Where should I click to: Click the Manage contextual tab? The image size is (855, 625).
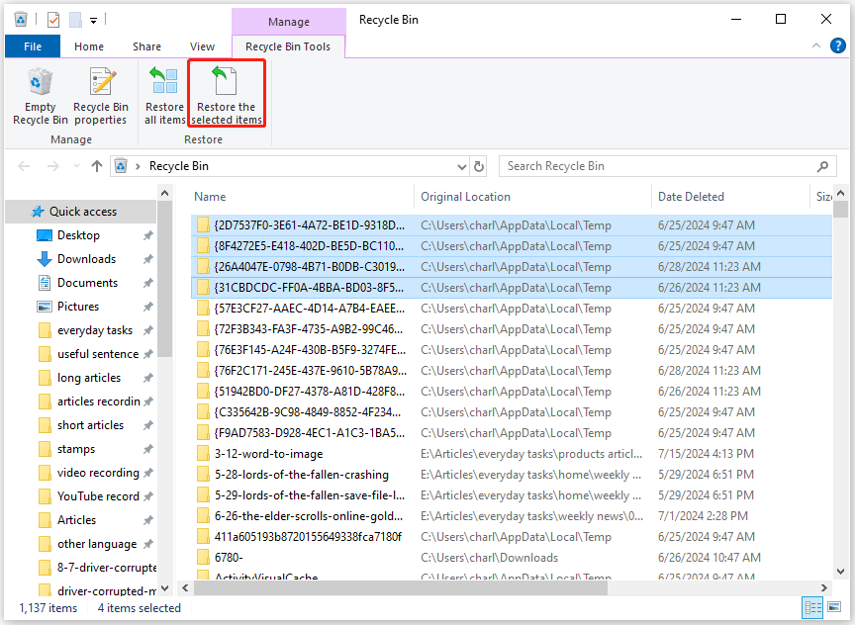click(288, 22)
